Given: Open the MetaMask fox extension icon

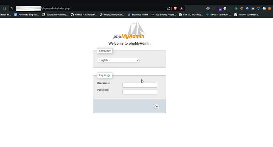Looking at the screenshot, I should [x=270, y=8].
